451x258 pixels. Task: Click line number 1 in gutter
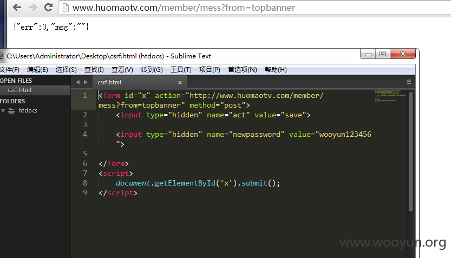pyautogui.click(x=85, y=95)
